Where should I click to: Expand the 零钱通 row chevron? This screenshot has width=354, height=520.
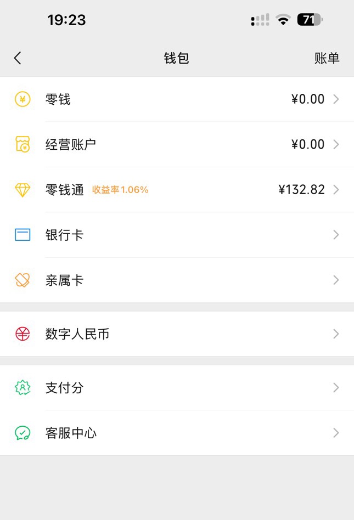click(336, 190)
